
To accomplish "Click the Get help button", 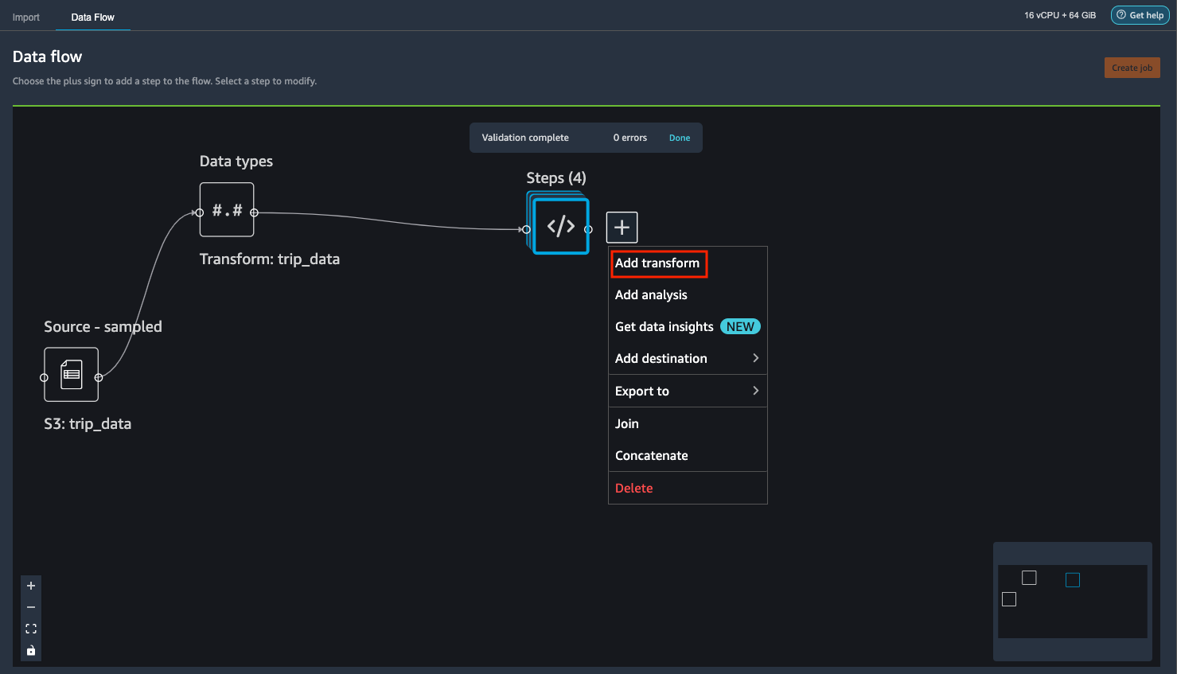I will pos(1140,15).
